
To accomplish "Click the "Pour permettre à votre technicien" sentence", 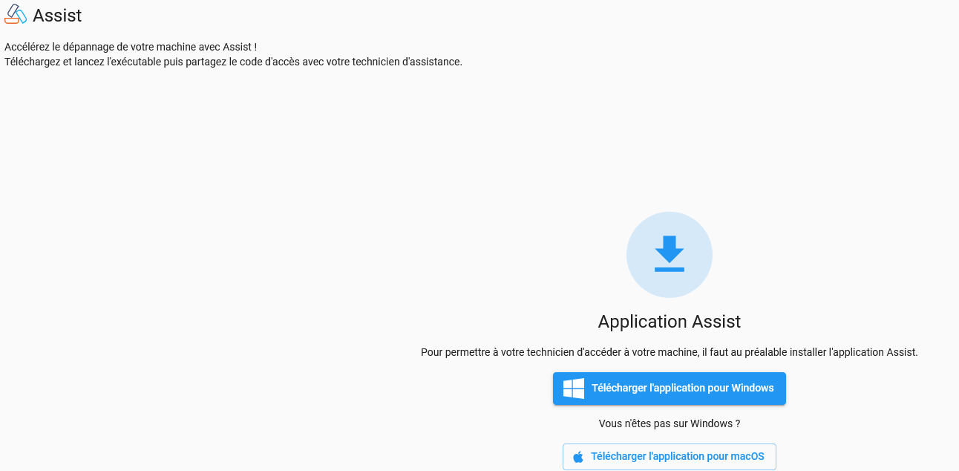I will (670, 352).
